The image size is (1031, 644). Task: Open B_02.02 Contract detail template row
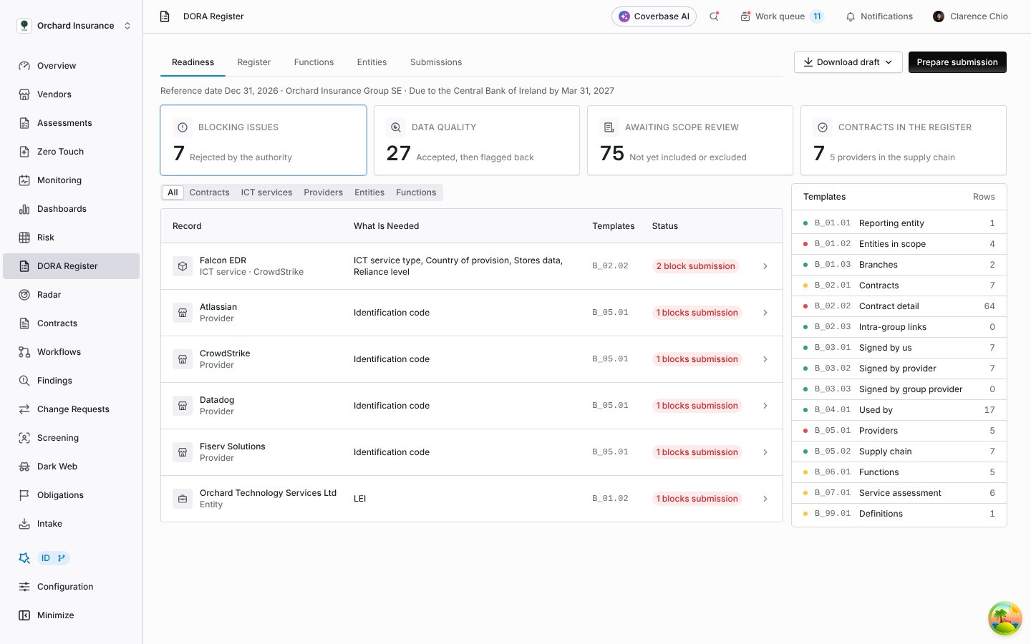[x=899, y=306]
